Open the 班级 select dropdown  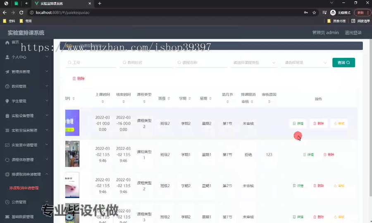305,62
